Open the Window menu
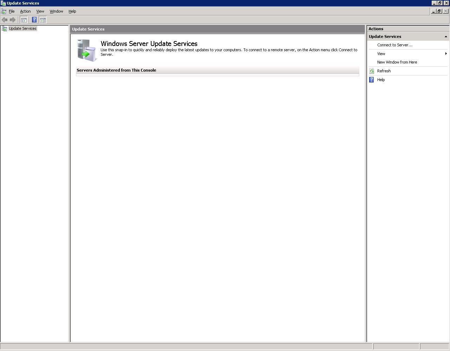The height and width of the screenshot is (351, 450). point(56,11)
